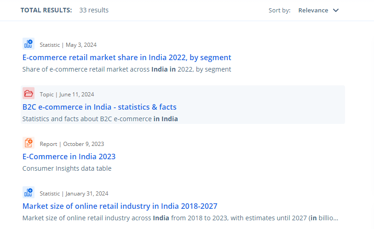Open Market size of online retail industry link
This screenshot has height=229, width=374.
120,206
